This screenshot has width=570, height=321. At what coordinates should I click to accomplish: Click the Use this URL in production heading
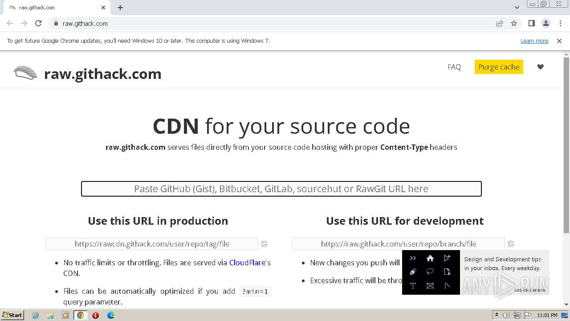tap(158, 221)
